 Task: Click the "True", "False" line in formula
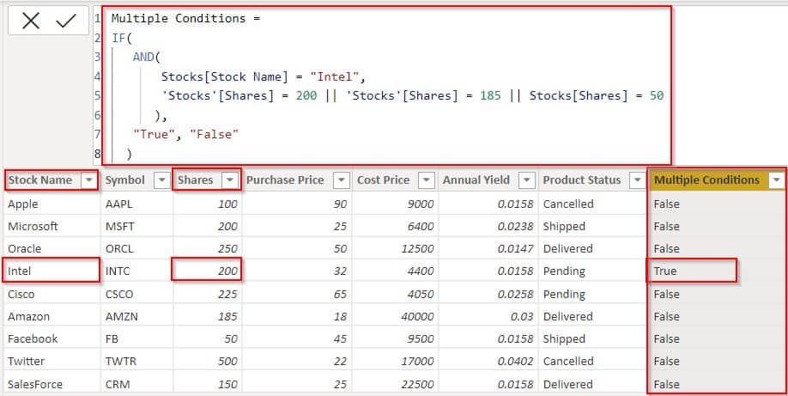point(185,134)
